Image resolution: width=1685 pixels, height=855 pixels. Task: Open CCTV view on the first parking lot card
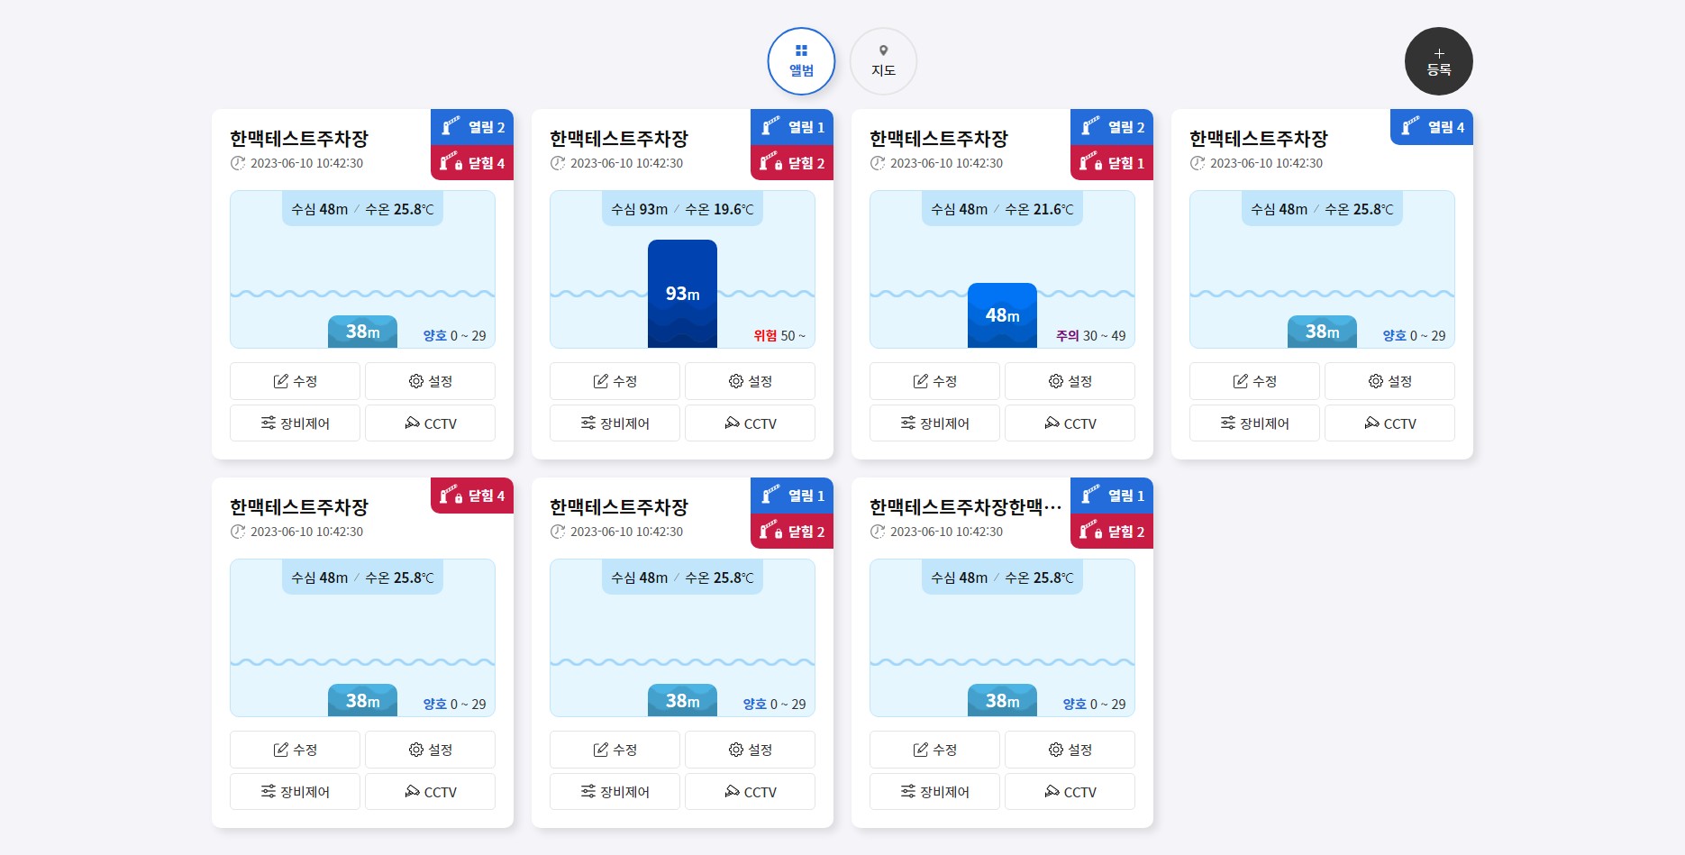(x=430, y=423)
